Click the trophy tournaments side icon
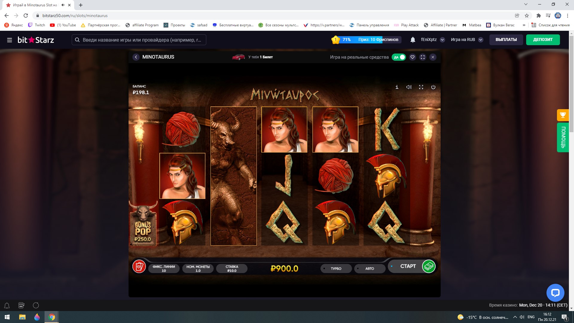Viewport: 574px width, 323px height. [563, 115]
